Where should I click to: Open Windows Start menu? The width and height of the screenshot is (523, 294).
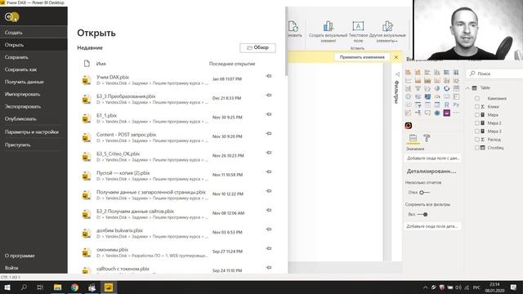[7, 287]
